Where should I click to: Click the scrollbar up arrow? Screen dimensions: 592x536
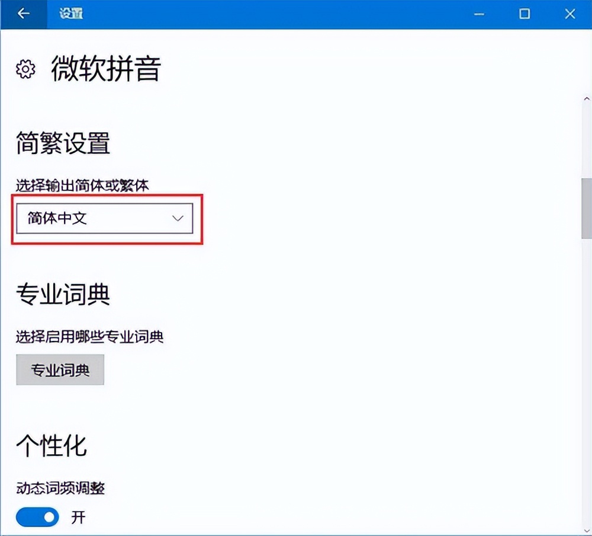point(587,98)
